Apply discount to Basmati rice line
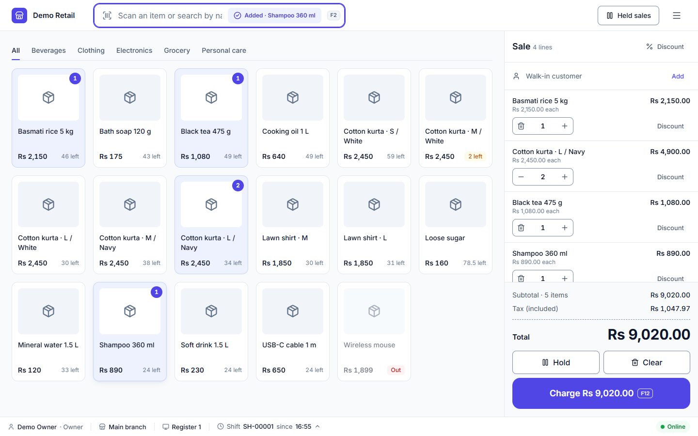This screenshot has width=698, height=436. (670, 126)
